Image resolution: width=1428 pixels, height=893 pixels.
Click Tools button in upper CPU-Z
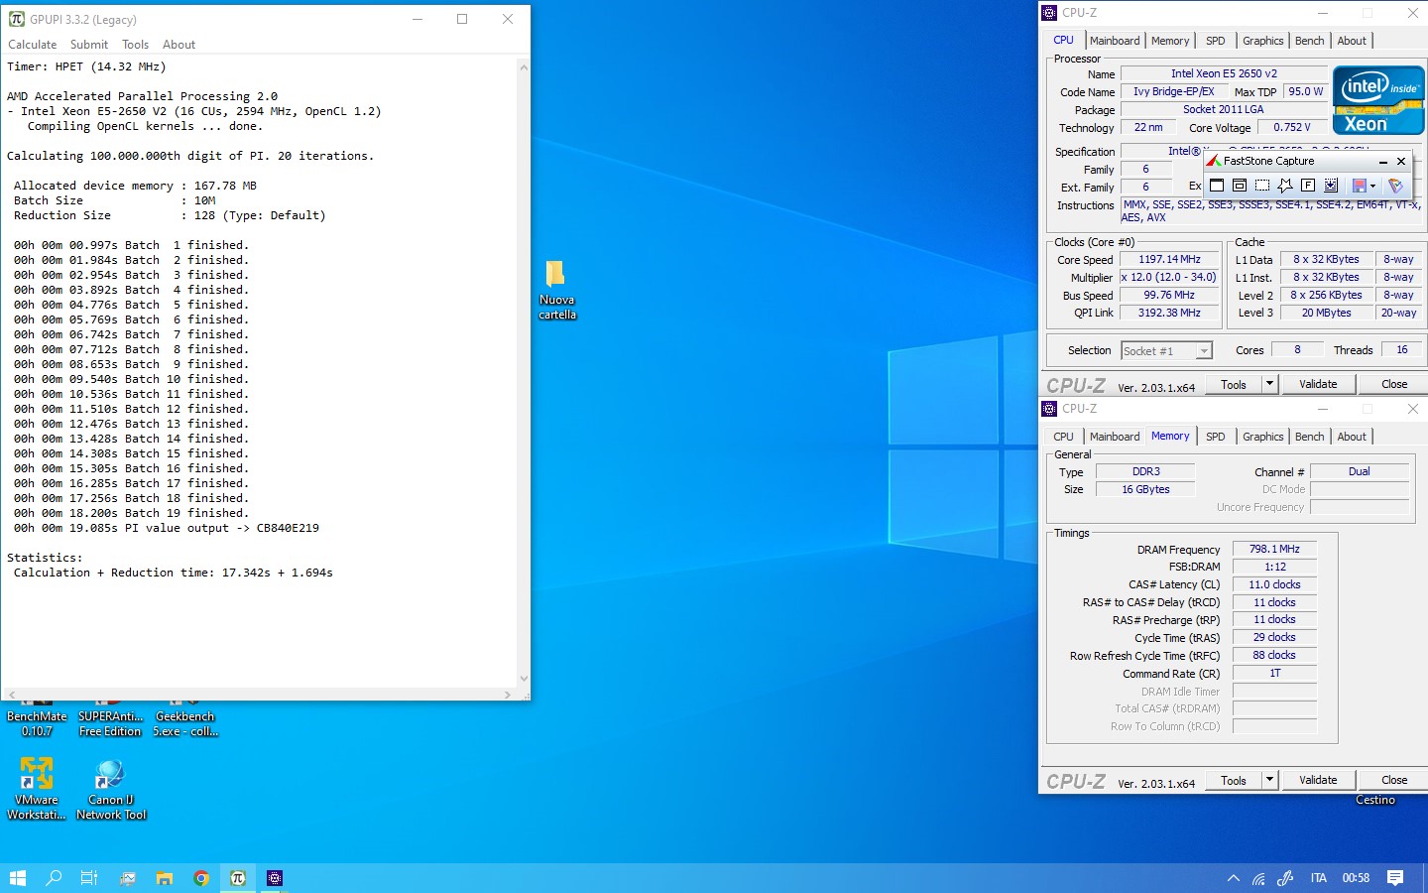pyautogui.click(x=1234, y=384)
